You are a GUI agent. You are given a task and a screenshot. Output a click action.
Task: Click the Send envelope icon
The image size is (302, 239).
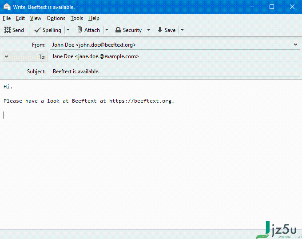8,30
